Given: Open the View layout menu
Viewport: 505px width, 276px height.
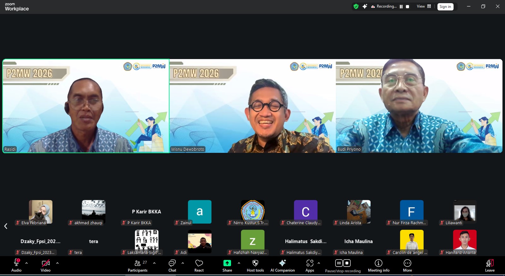Looking at the screenshot, I should coord(424,6).
